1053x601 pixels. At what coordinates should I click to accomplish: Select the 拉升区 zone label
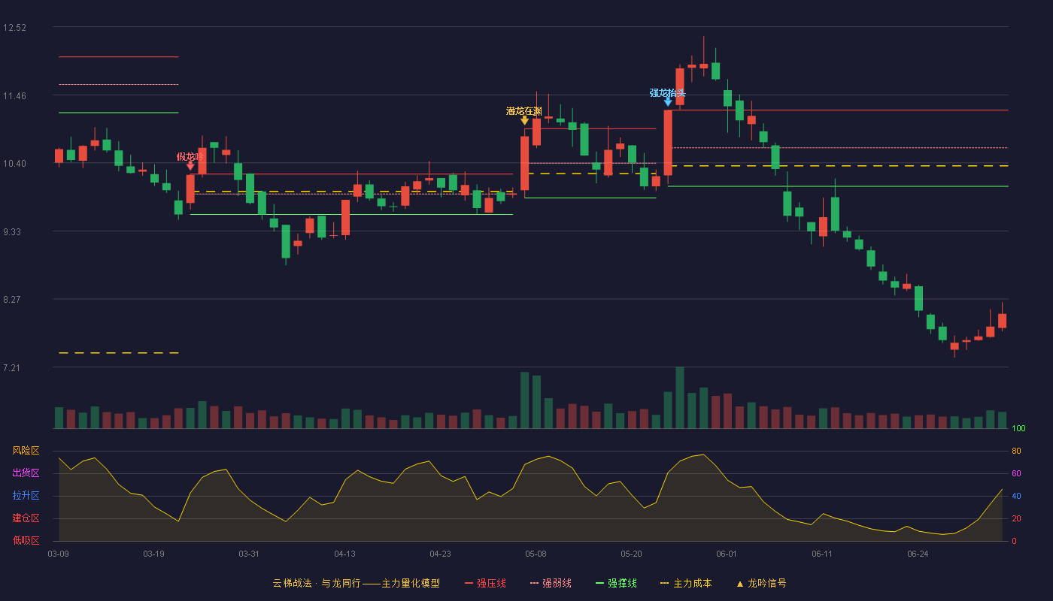[x=26, y=496]
